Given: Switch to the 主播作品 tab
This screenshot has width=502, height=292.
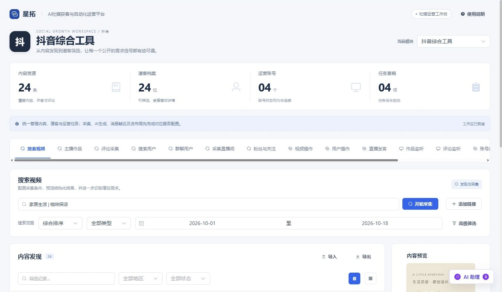Looking at the screenshot, I should click(70, 149).
